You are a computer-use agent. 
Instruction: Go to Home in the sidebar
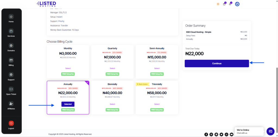(x=11, y=16)
